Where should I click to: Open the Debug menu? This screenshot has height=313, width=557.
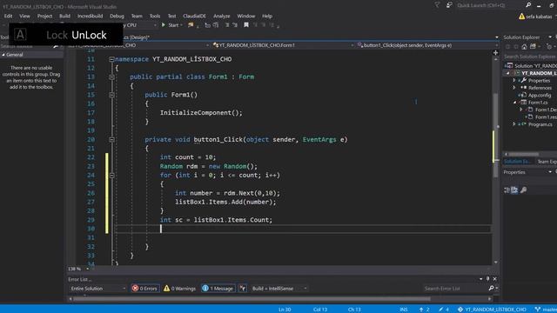click(117, 16)
